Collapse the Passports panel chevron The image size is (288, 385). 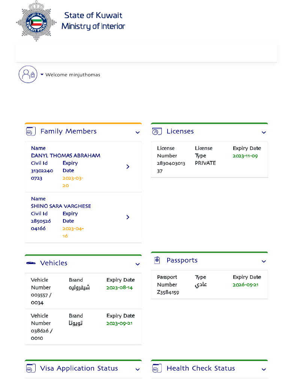[x=264, y=261]
